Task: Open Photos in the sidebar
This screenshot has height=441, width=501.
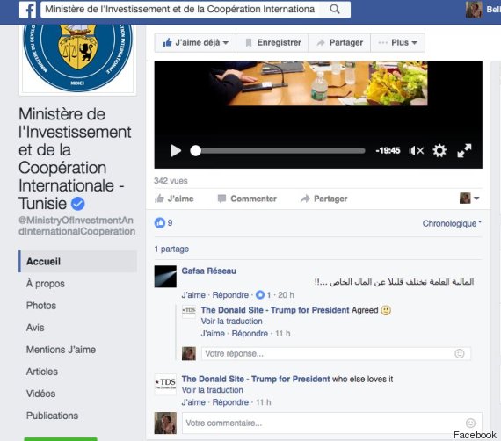Action: [x=41, y=306]
